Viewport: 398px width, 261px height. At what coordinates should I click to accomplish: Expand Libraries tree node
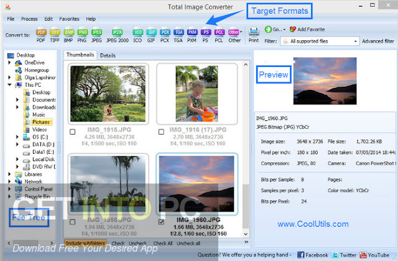(9, 174)
